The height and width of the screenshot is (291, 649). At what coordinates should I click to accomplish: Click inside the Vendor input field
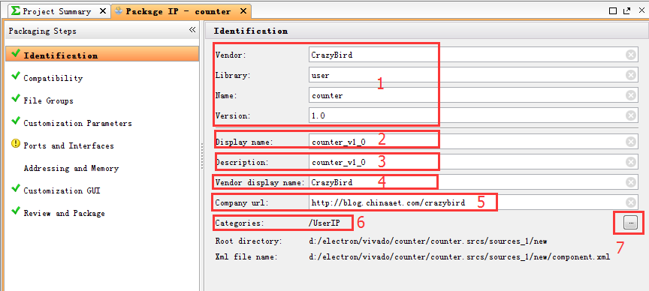tap(473, 55)
